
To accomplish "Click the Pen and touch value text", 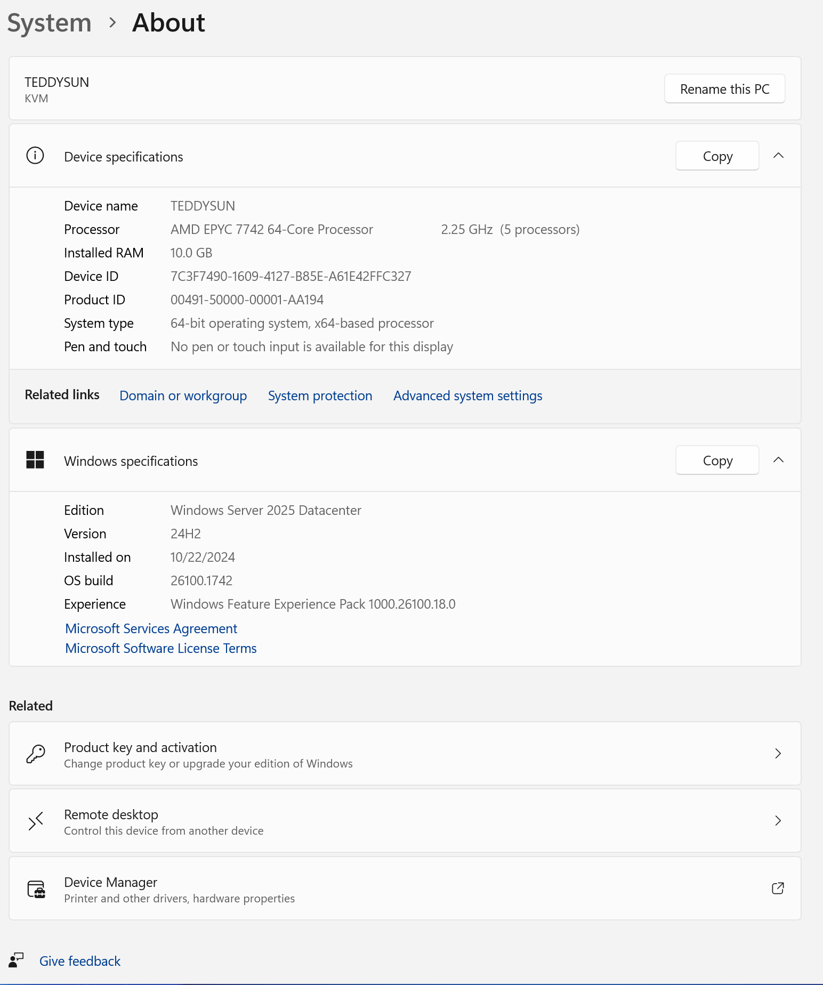I will [312, 346].
